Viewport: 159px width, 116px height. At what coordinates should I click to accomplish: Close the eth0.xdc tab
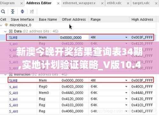pyautogui.click(x=128, y=4)
